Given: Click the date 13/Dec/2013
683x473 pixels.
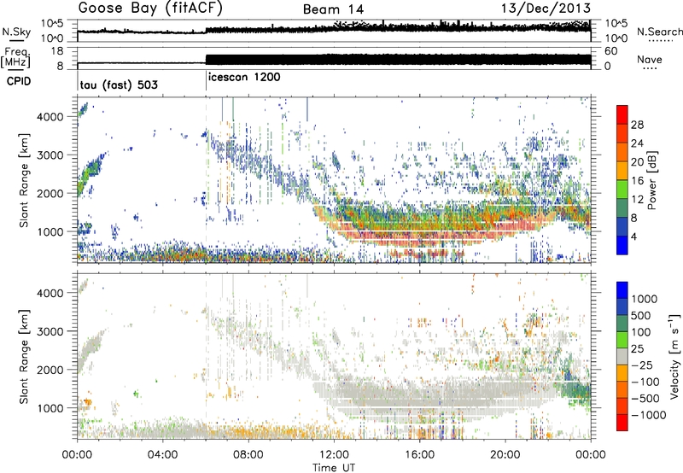Looking at the screenshot, I should click(546, 8).
